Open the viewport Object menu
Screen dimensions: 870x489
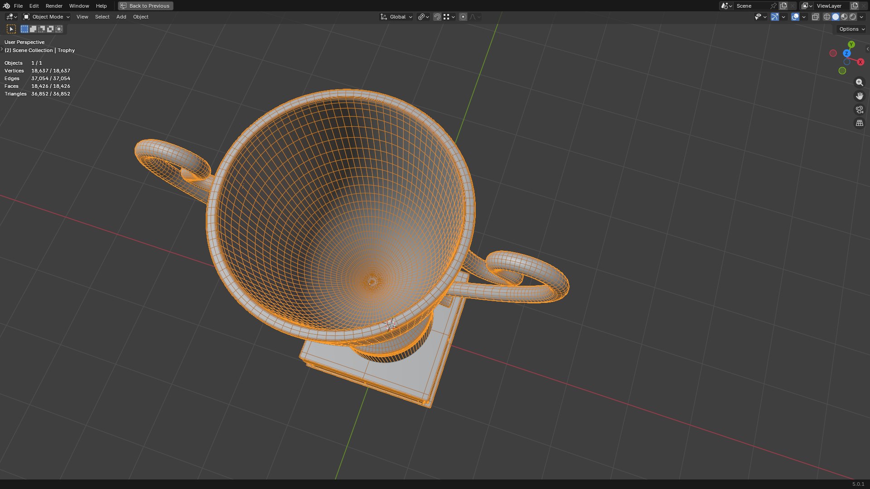140,17
